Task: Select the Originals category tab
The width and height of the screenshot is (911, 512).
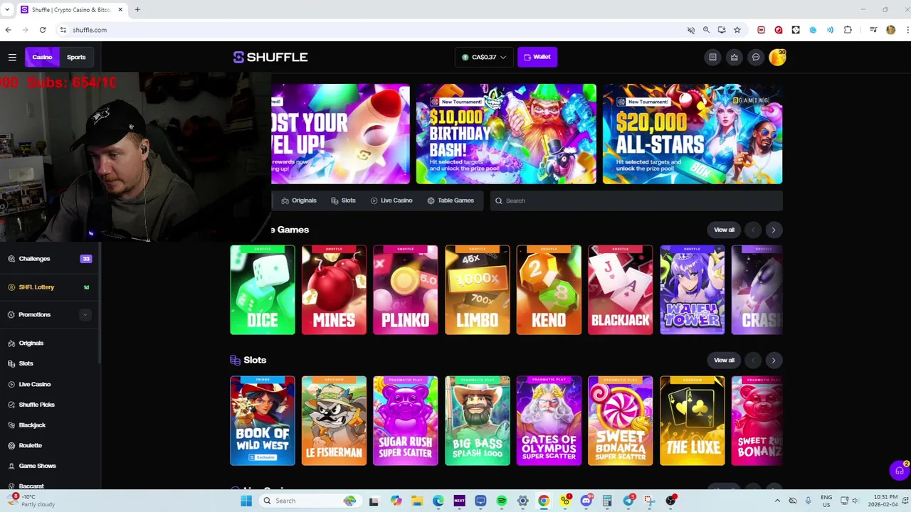Action: pos(299,201)
